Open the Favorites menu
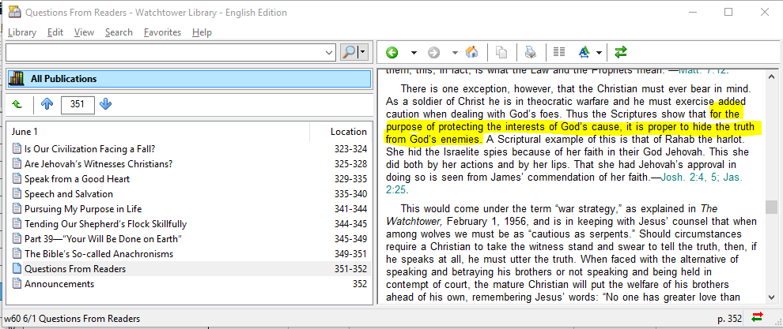This screenshot has width=783, height=329. (x=162, y=32)
